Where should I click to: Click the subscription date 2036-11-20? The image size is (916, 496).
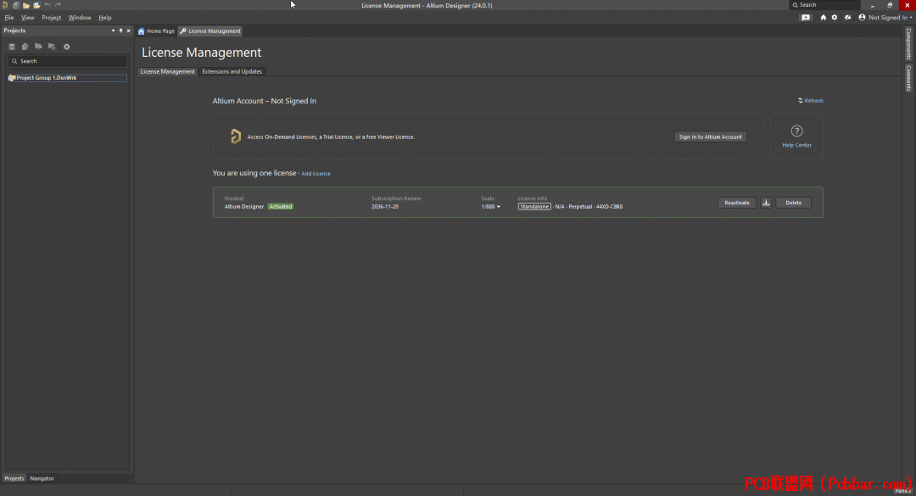click(385, 207)
